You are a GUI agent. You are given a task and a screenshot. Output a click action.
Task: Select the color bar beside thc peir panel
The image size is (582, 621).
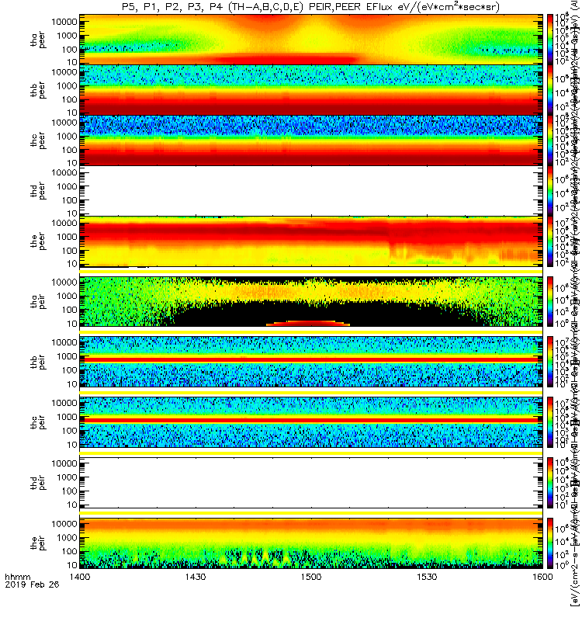tap(550, 422)
